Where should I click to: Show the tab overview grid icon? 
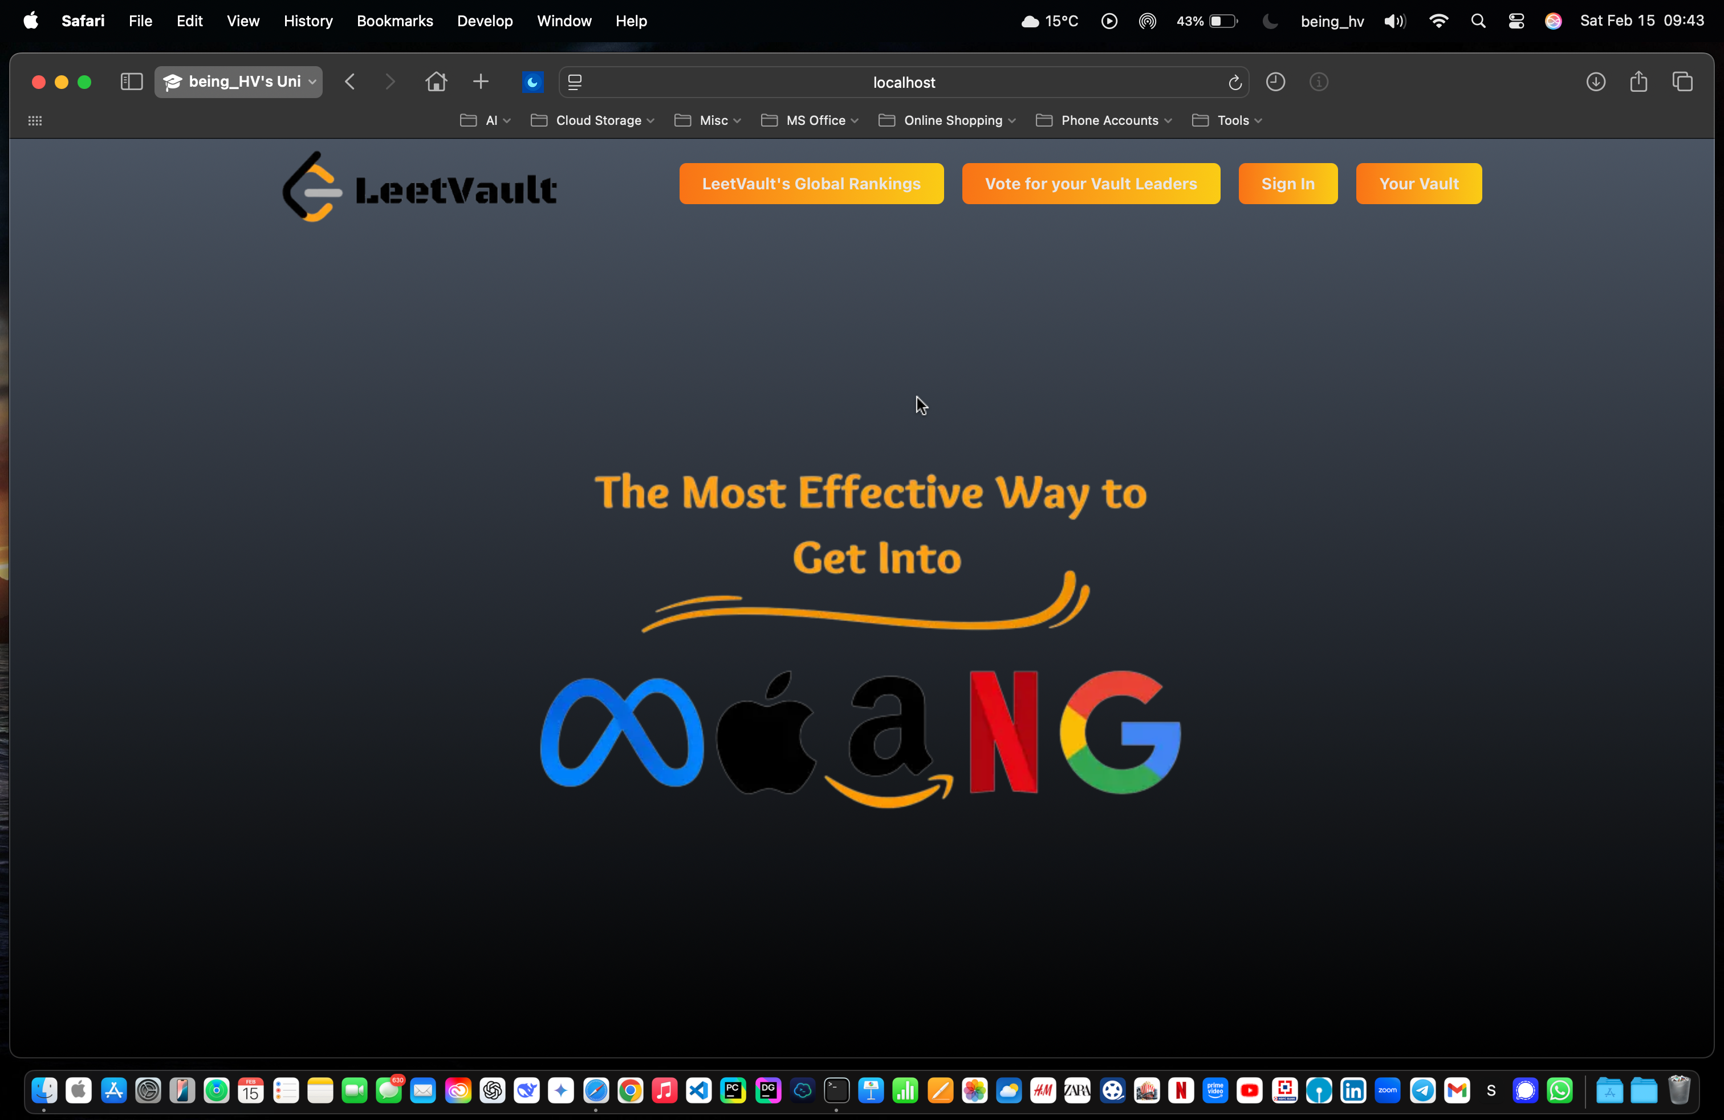1684,82
